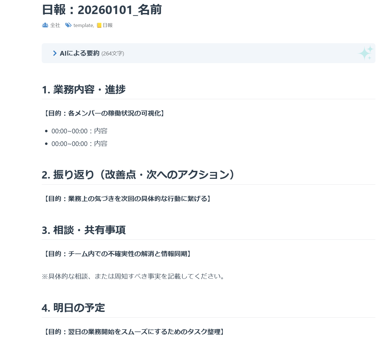Click the second 00:00~00:00：内容 list item
384x337 pixels.
(79, 144)
